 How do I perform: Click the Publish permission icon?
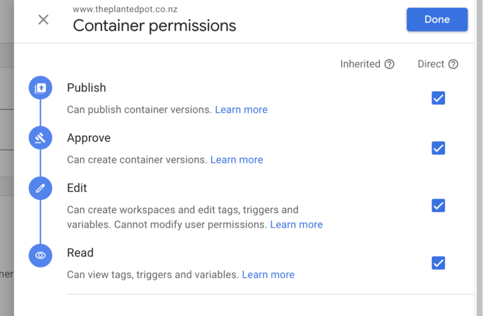click(40, 88)
